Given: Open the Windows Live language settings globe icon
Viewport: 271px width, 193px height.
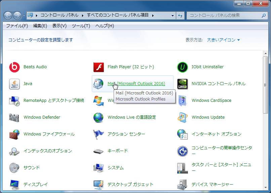Looking at the screenshot, I should point(98,117).
